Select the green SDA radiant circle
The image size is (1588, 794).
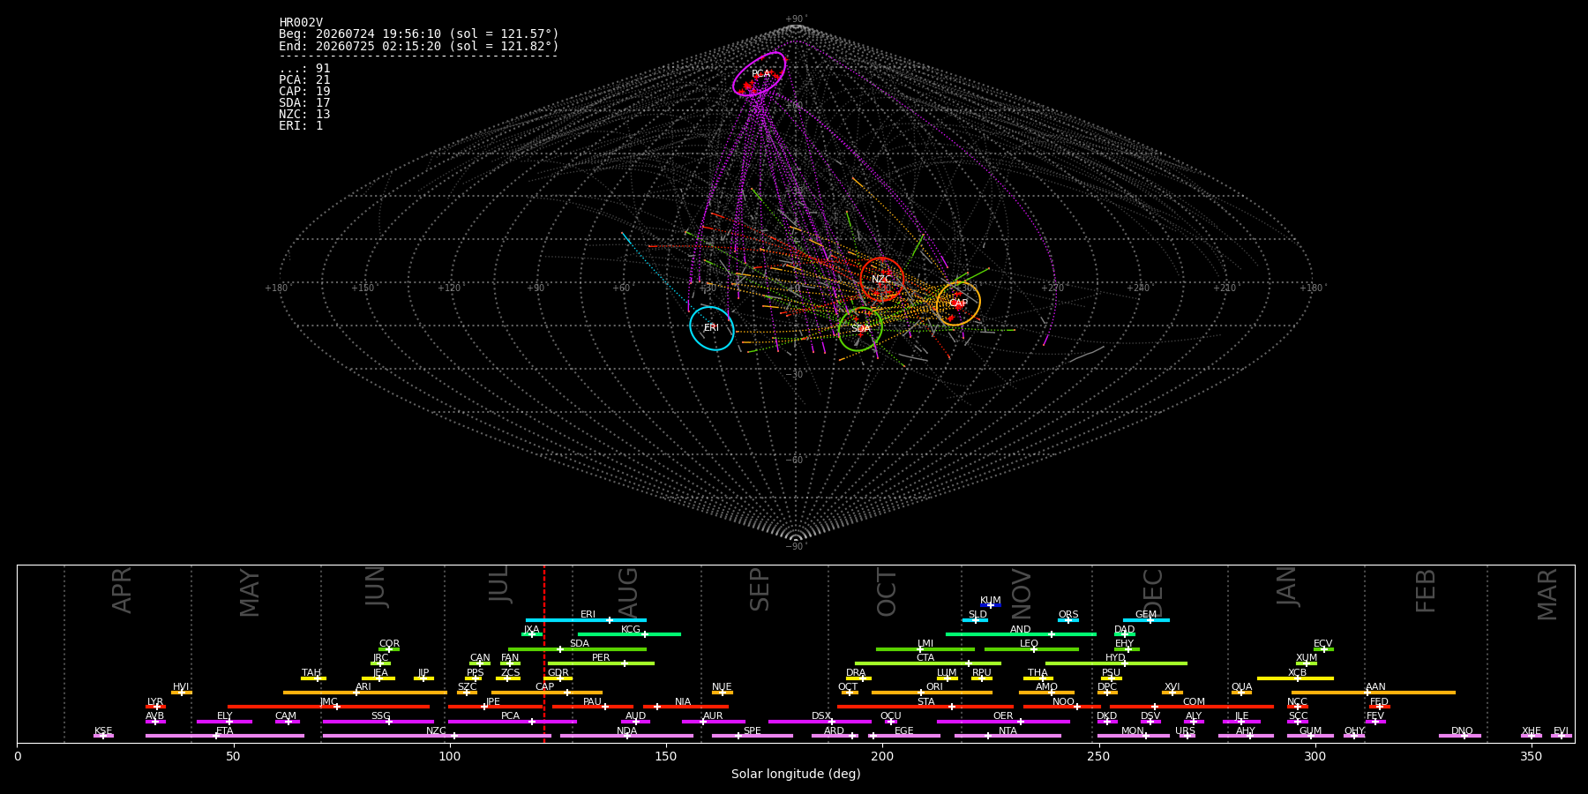(x=860, y=329)
